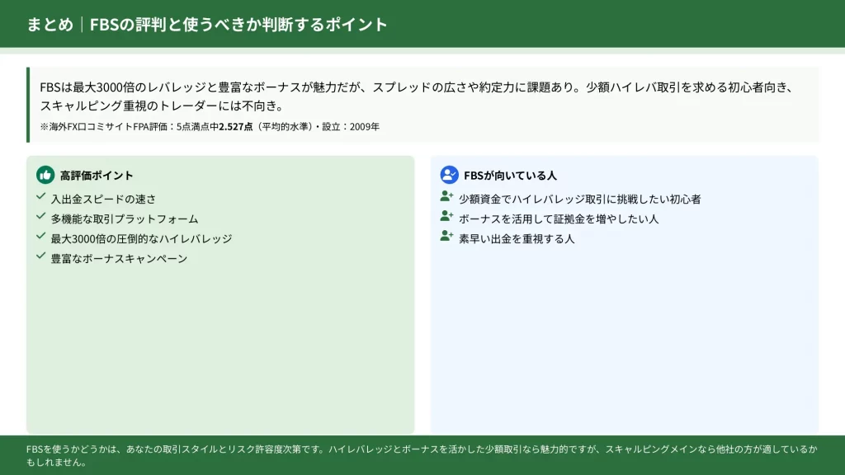Click the まとめ label in the header

click(50, 25)
